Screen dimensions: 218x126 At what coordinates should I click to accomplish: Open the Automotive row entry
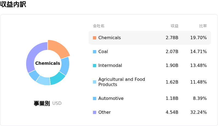[x=150, y=98]
